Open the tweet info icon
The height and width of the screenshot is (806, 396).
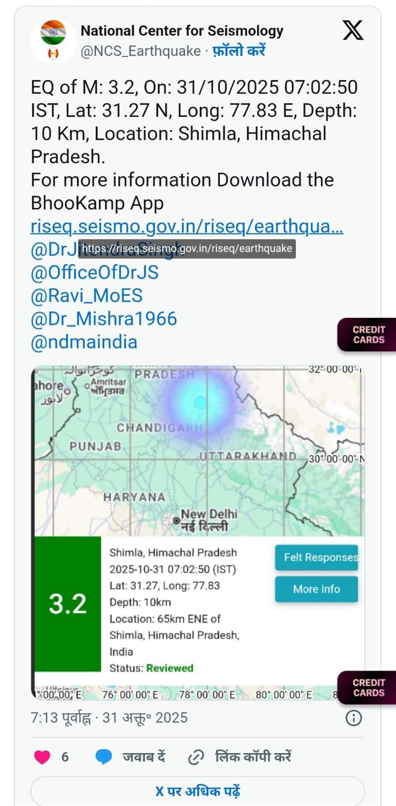point(353,718)
